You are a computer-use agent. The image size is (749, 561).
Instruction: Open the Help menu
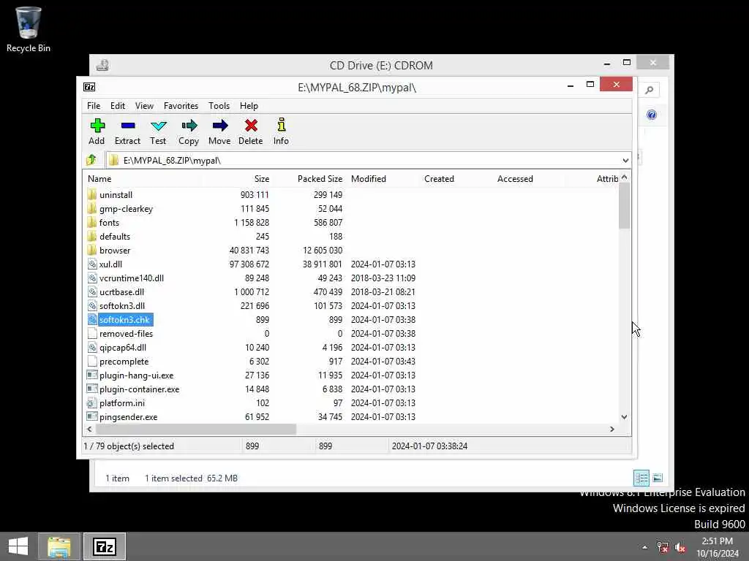249,106
